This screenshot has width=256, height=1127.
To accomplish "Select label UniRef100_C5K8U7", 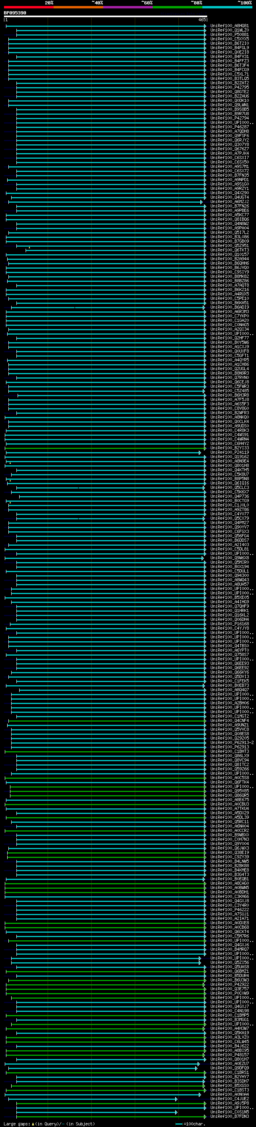I will (230, 475).
